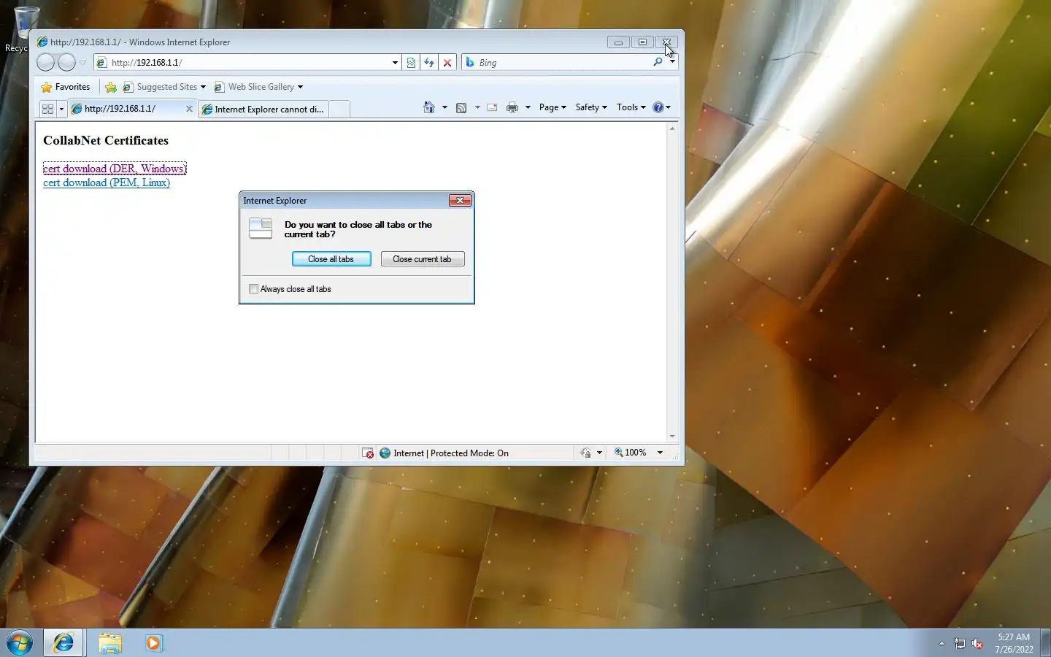
Task: Click Internet Explorer taskbar icon
Action: [x=63, y=643]
